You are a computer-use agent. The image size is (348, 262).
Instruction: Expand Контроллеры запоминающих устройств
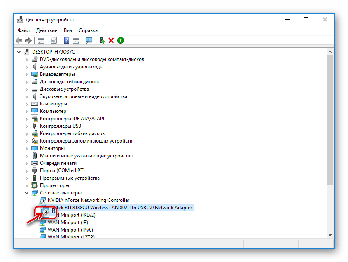coord(27,141)
